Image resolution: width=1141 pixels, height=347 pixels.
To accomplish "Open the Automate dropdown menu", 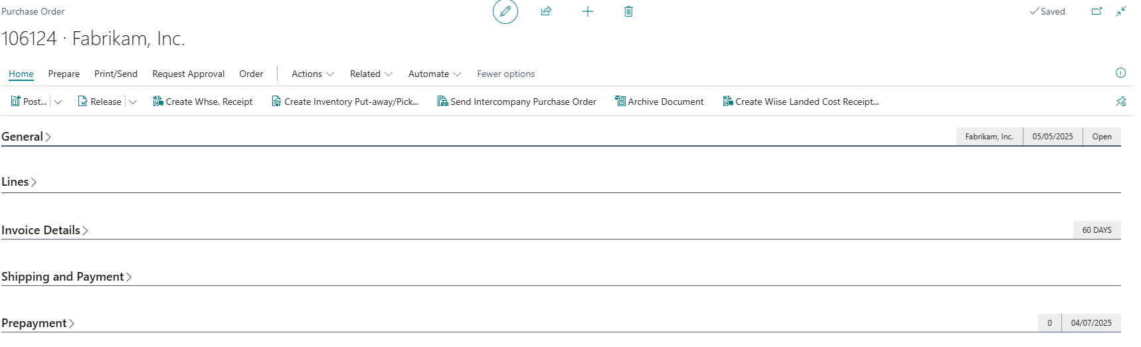I will pos(434,74).
